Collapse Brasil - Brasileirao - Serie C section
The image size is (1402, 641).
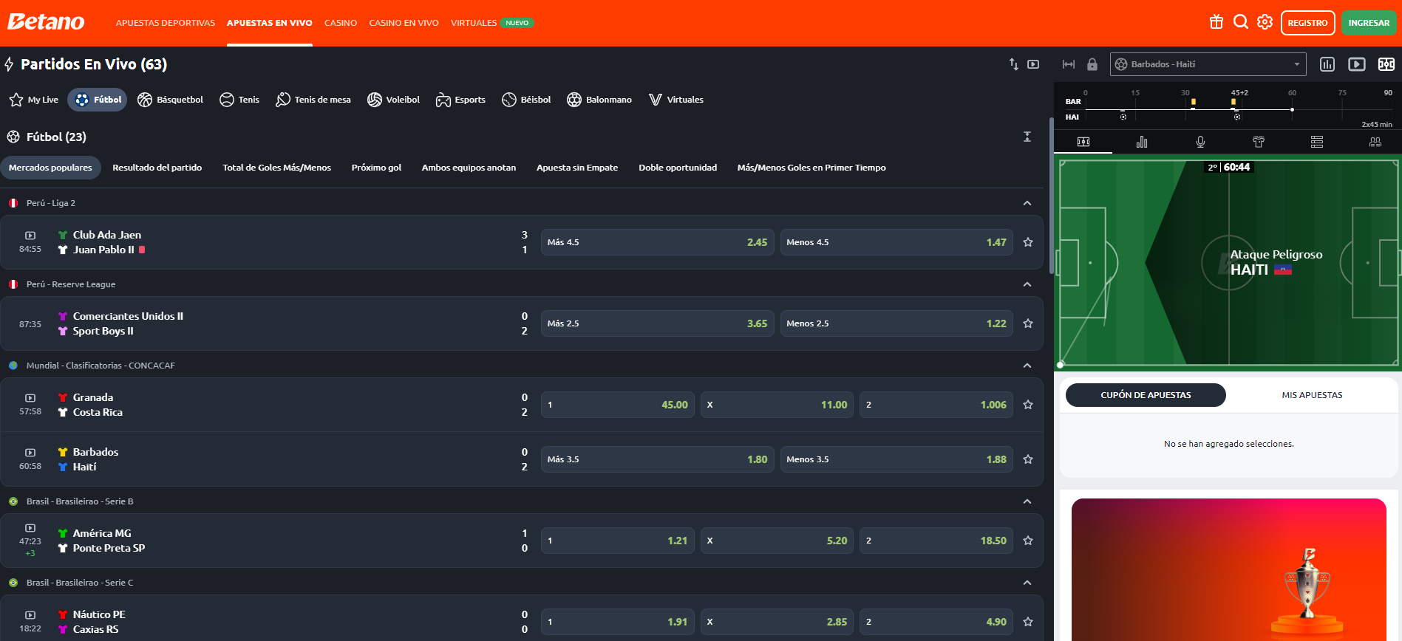[x=1027, y=583]
